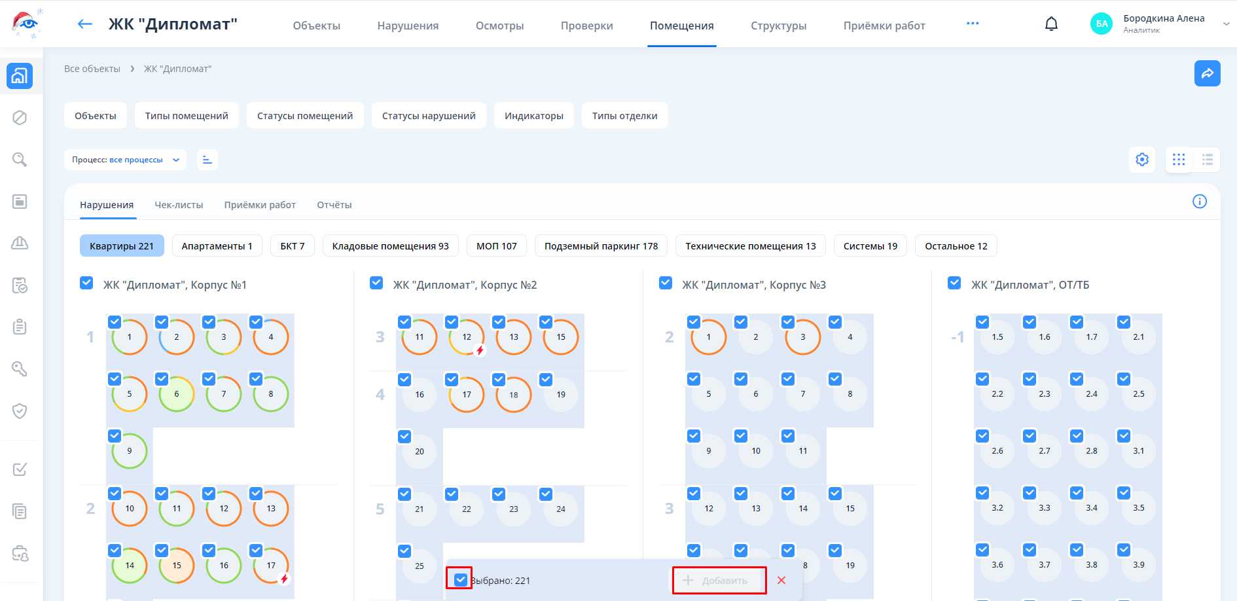Go back using the left arrow
Image resolution: width=1237 pixels, height=601 pixels.
coord(85,24)
